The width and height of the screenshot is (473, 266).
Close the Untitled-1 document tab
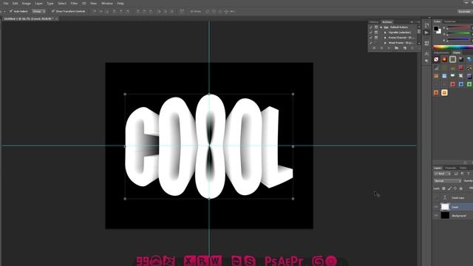56,18
